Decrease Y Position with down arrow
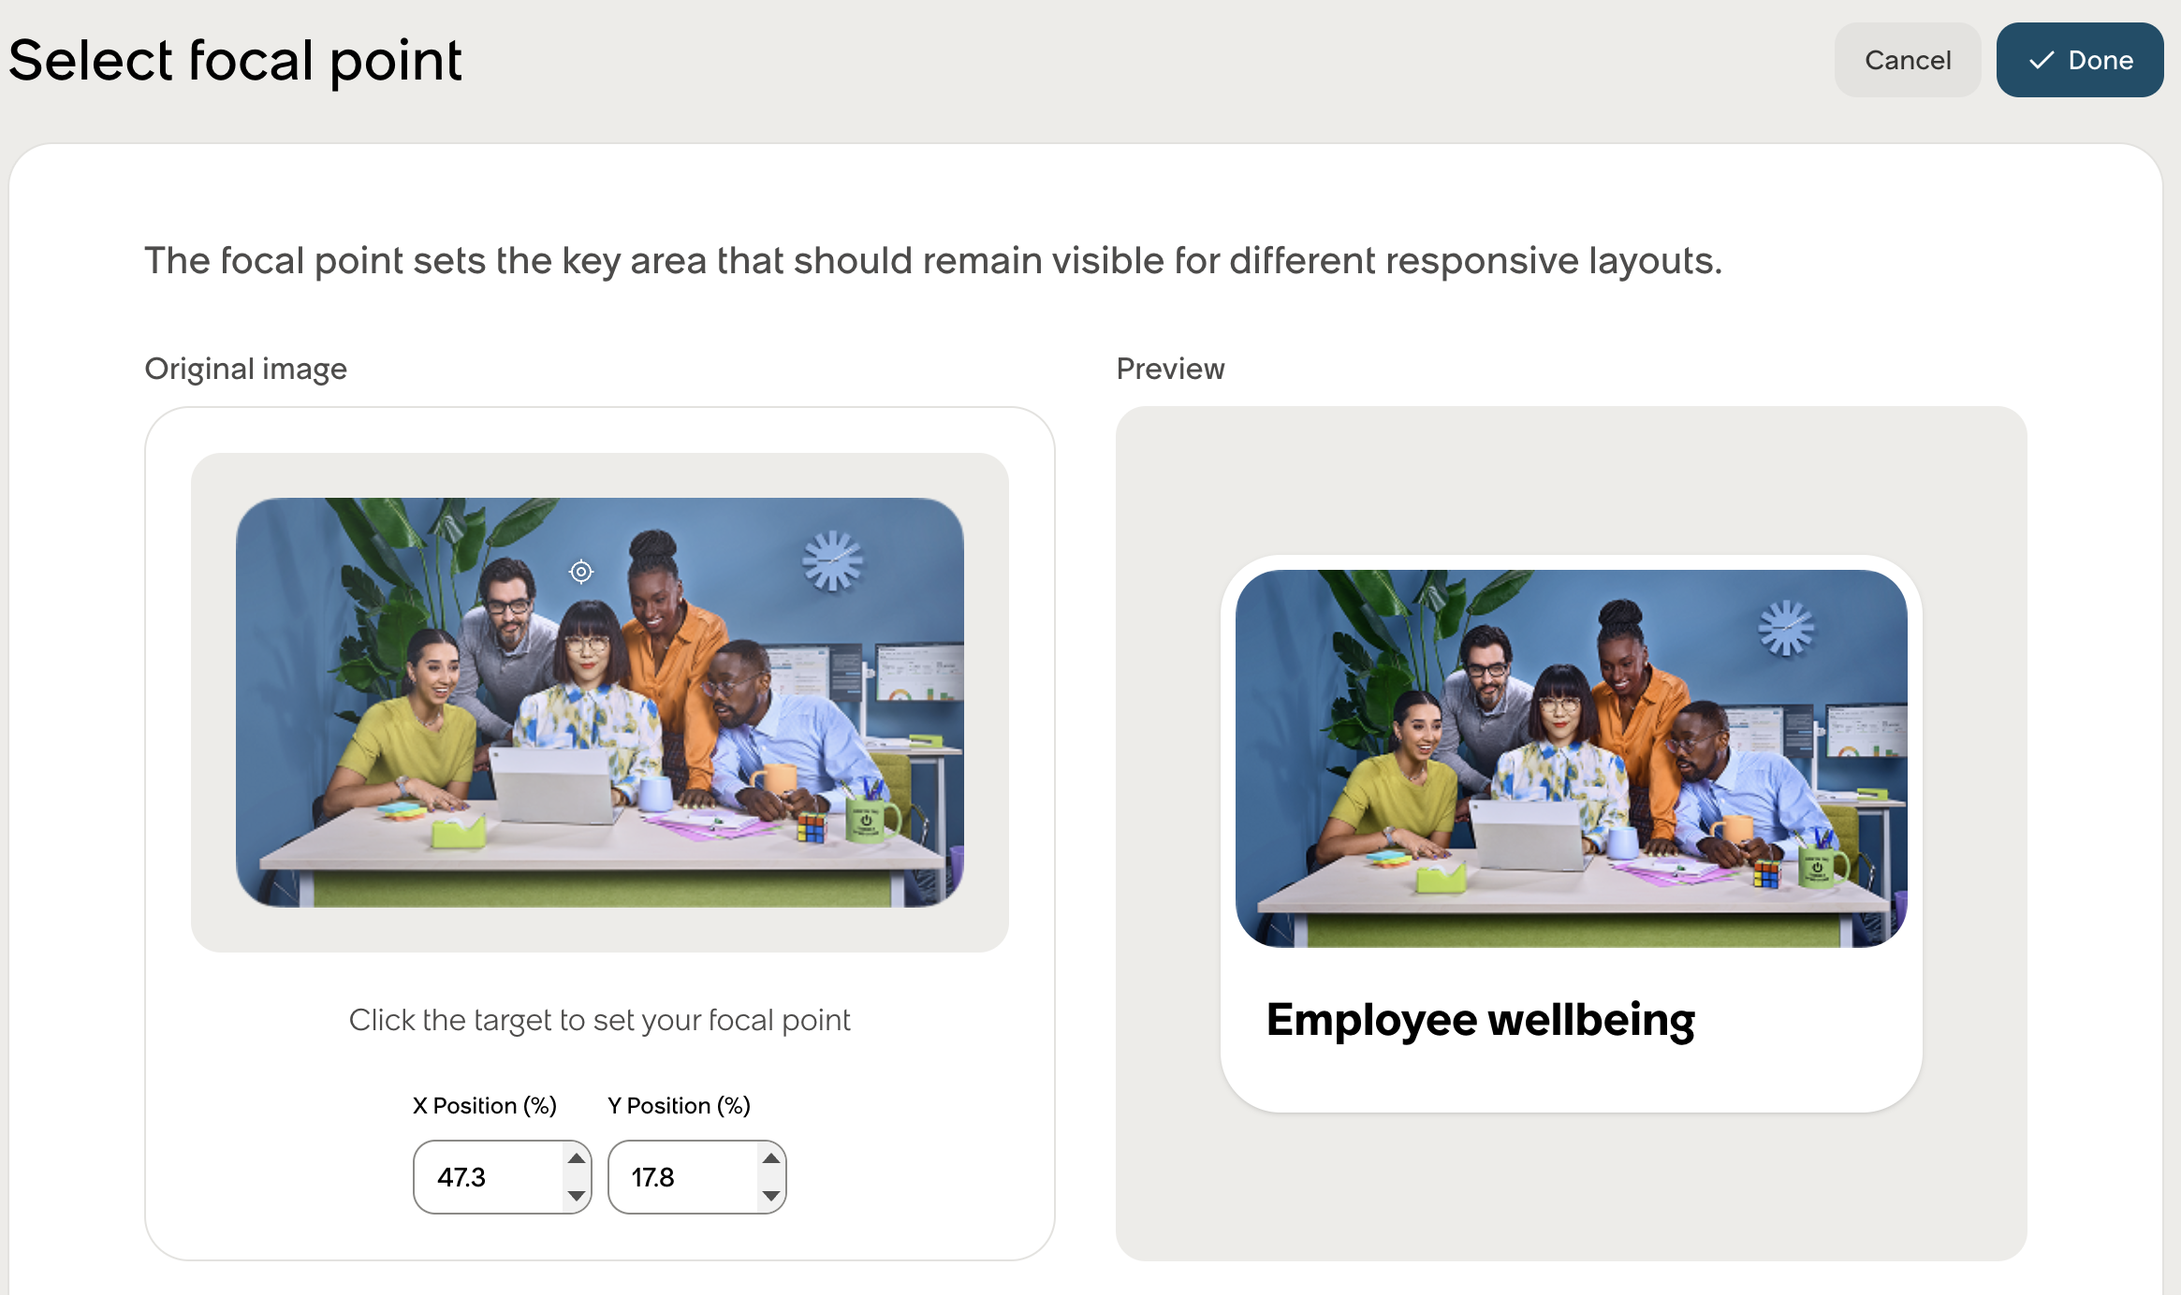The image size is (2181, 1295). point(771,1196)
